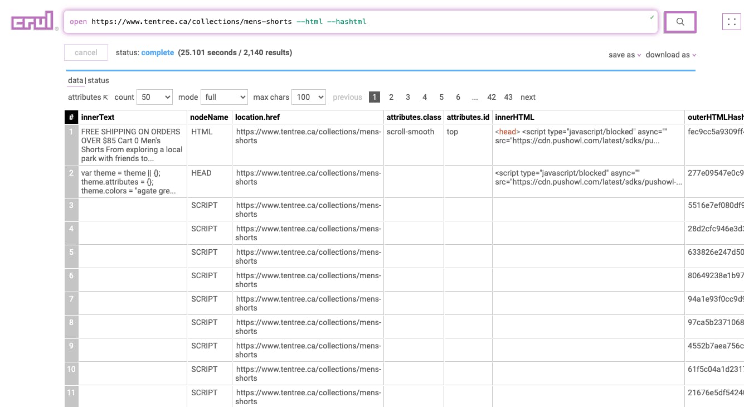Open the download as dropdown
Screen dimensions: 744x407
tap(671, 55)
